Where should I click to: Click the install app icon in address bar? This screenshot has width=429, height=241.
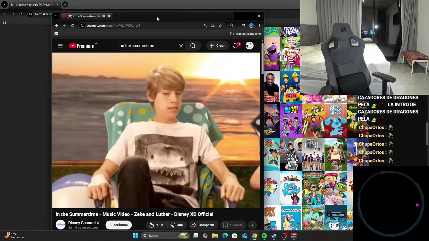[x=213, y=25]
